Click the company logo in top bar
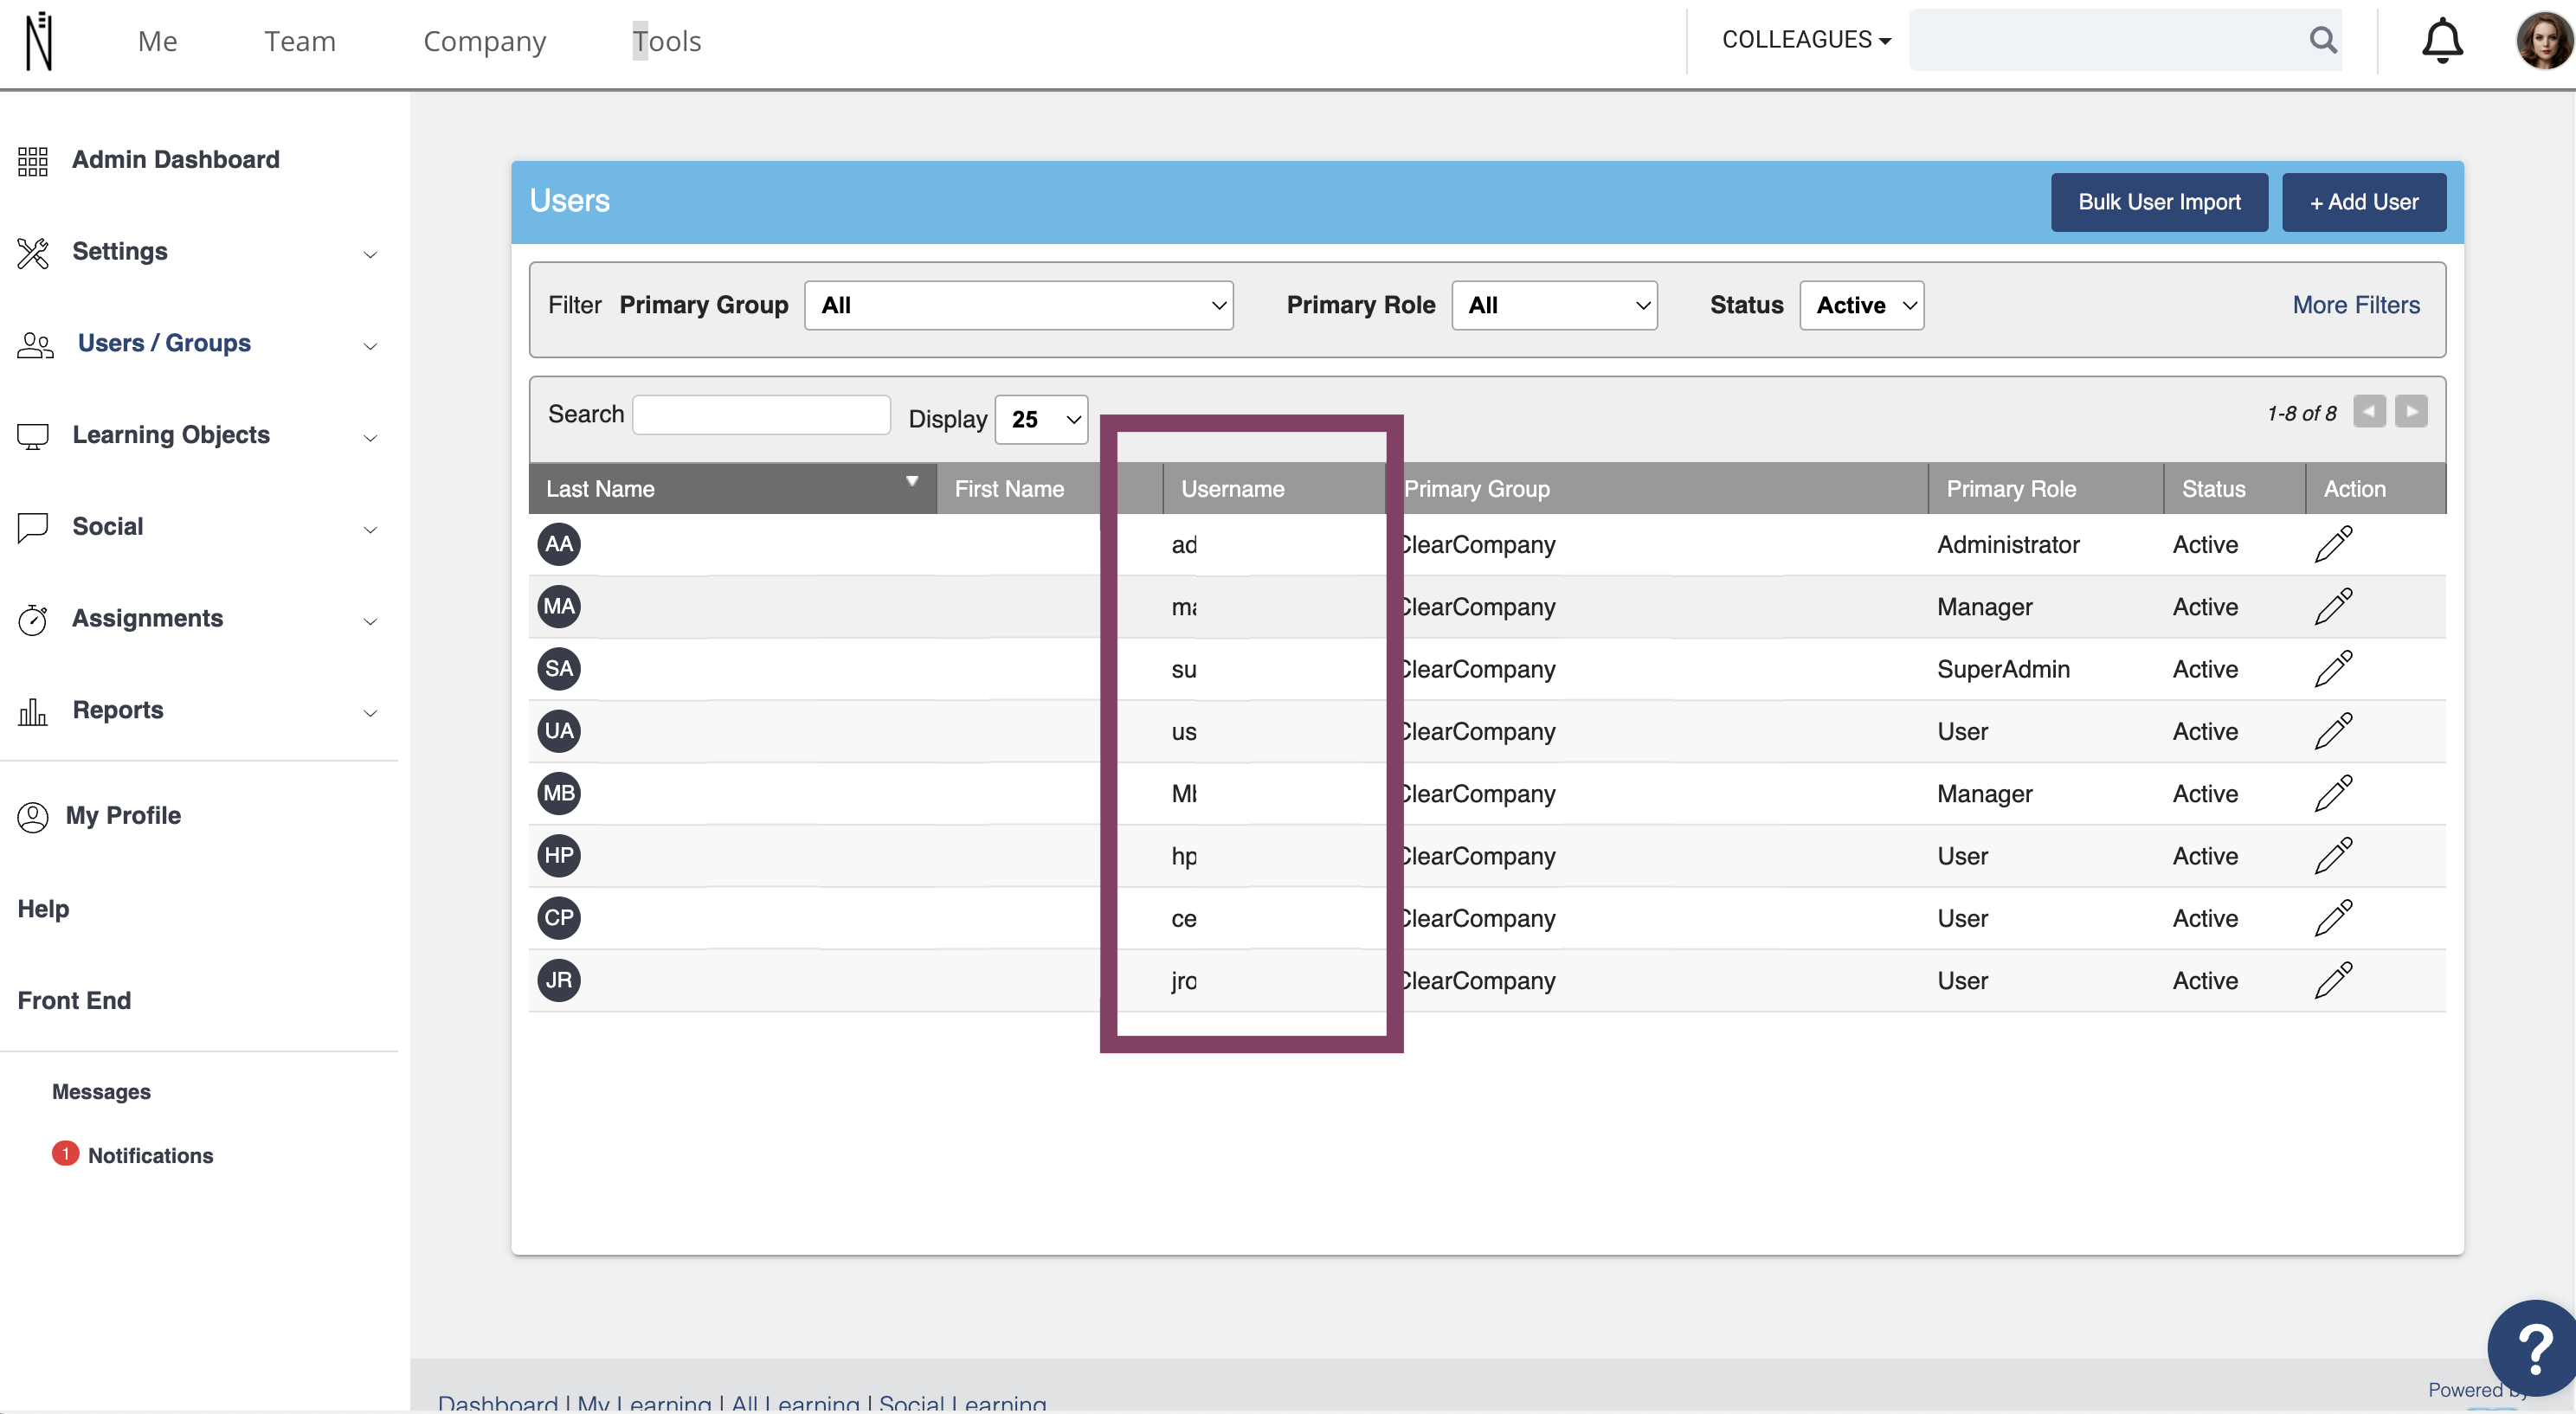 coord(39,41)
